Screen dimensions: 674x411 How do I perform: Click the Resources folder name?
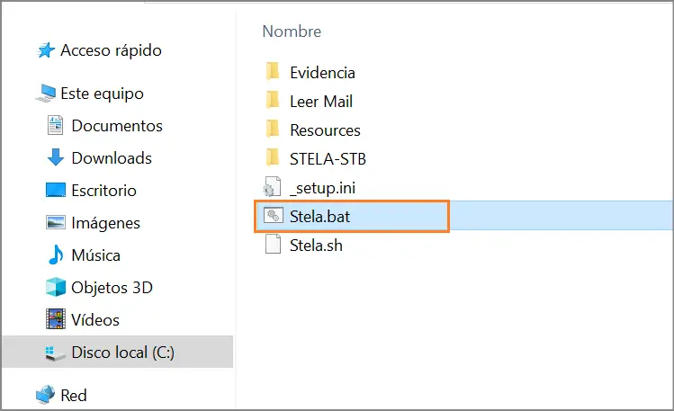coord(325,130)
